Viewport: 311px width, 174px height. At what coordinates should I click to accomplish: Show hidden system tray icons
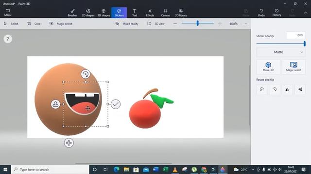point(253,170)
